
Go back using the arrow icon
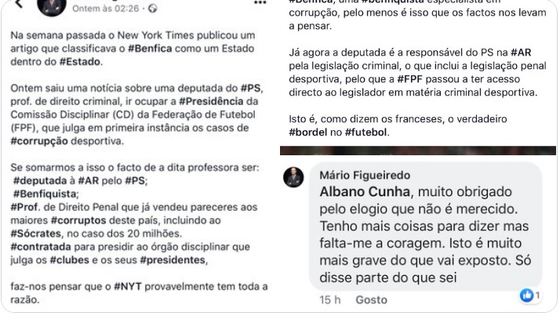pyautogui.click(x=19, y=4)
